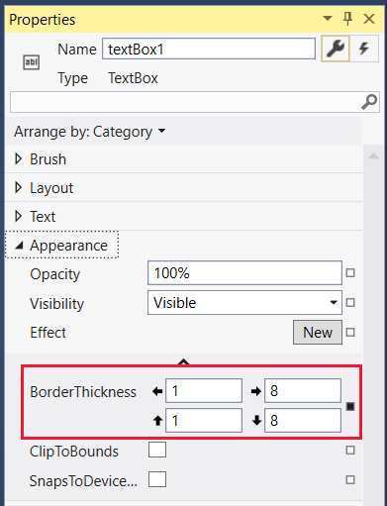Screen dimensions: 387x506
Task: Open the Visibility dropdown
Action: pos(244,302)
